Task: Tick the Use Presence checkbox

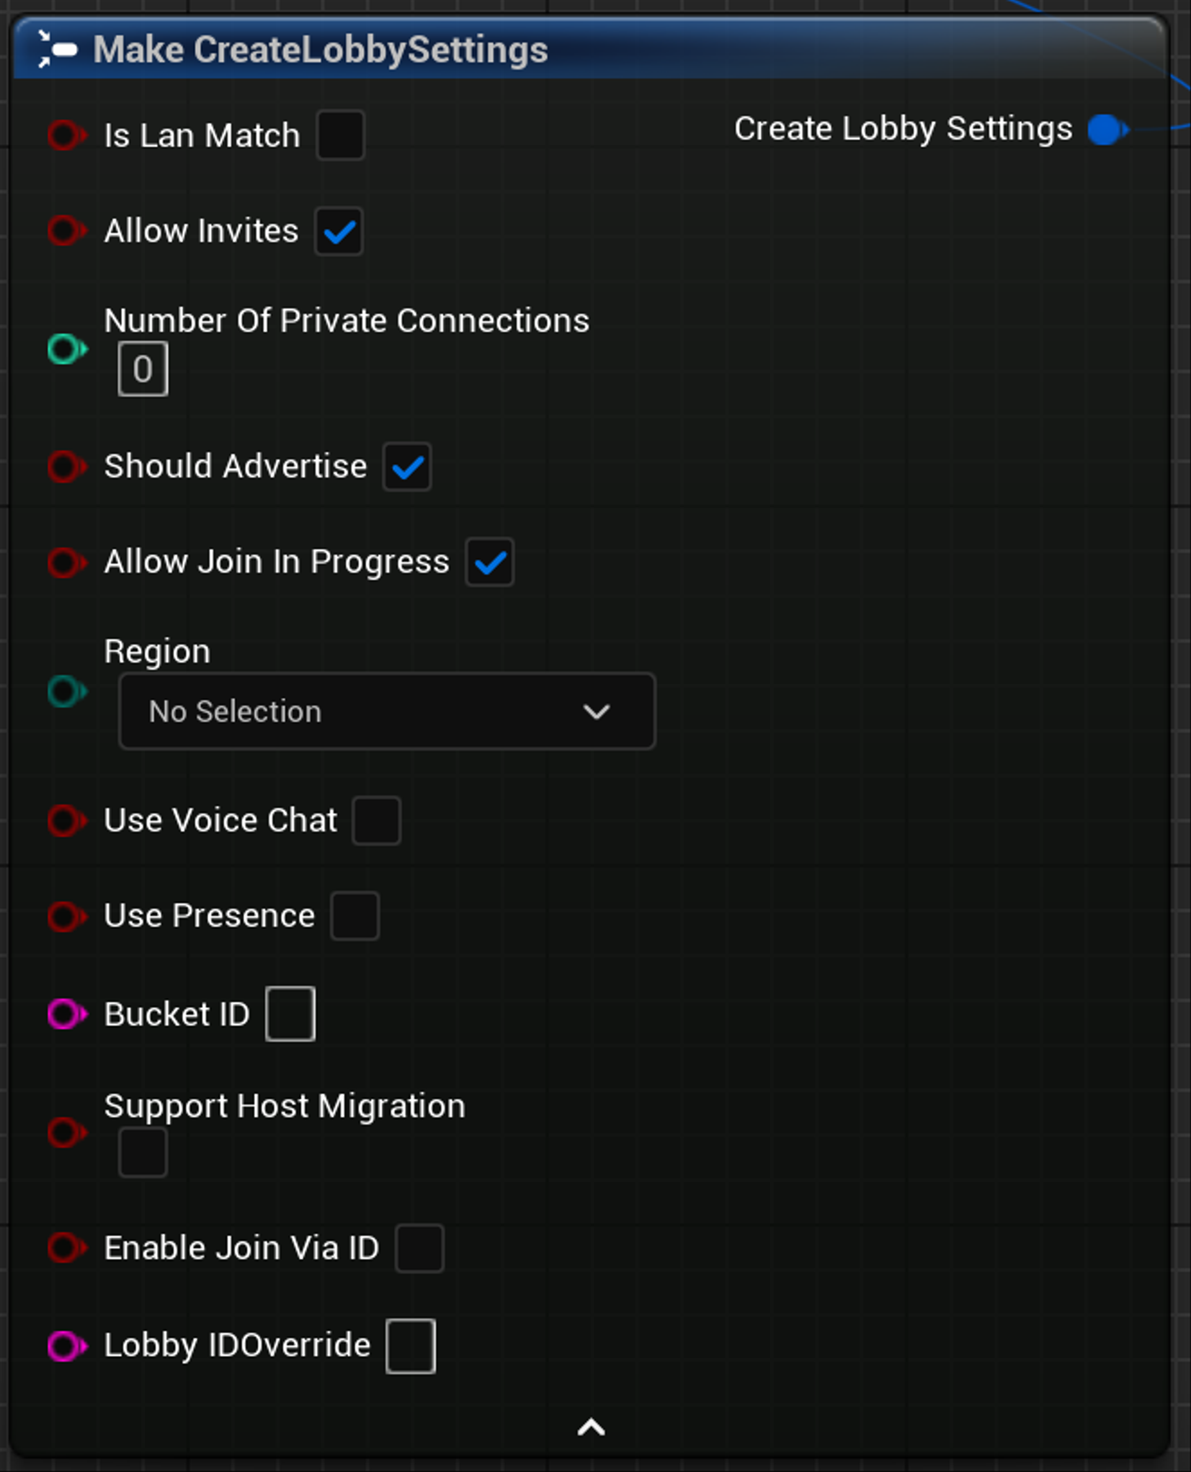Action: pos(355,915)
